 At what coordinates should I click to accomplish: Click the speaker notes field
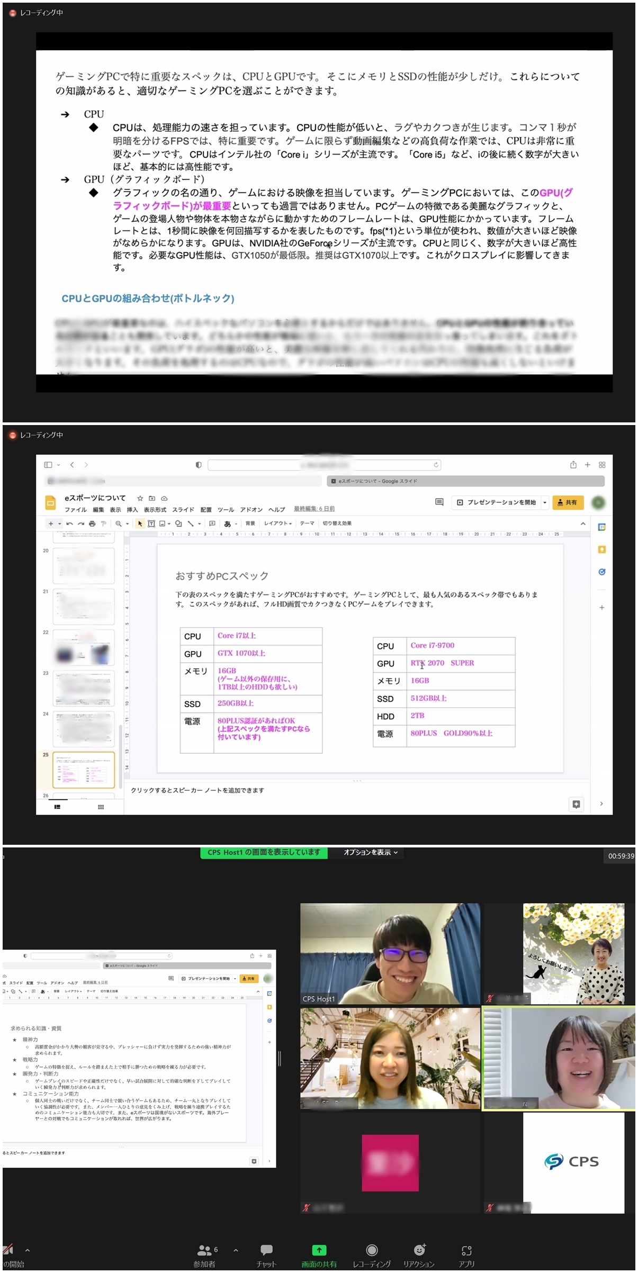coord(357,790)
